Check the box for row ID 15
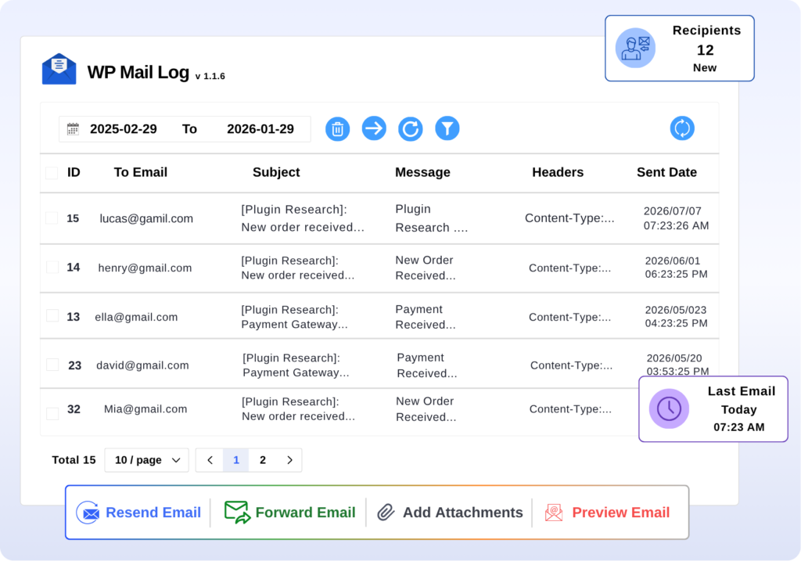 (52, 218)
